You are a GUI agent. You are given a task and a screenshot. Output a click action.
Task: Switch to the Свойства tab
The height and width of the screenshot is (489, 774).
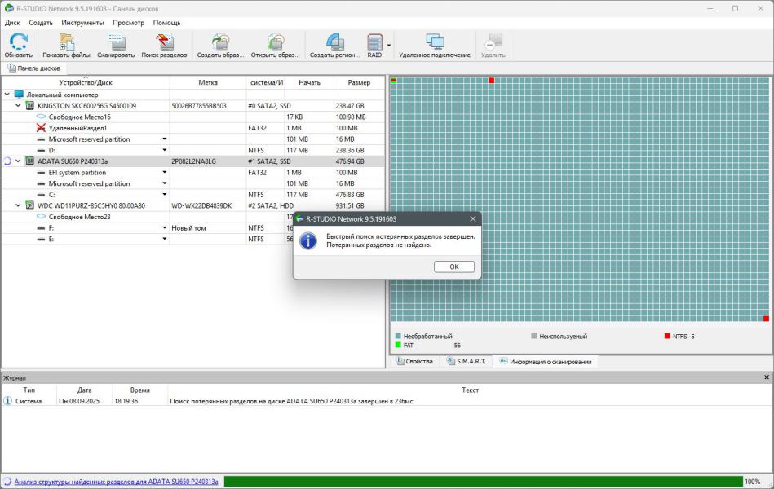[x=414, y=361]
